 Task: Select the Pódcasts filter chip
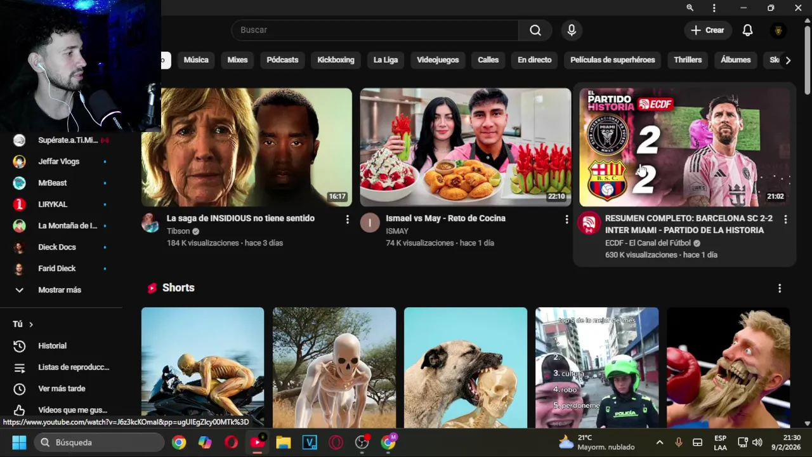coord(282,60)
